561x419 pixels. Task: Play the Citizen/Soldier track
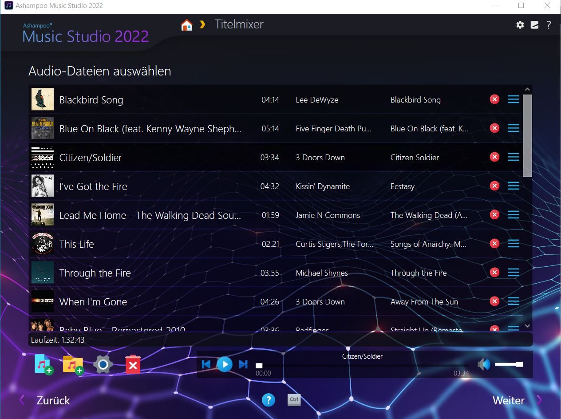[225, 364]
